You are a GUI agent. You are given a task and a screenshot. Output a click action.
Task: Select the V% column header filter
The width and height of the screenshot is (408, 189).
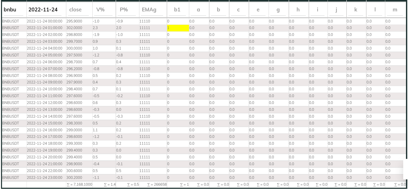click(x=104, y=10)
